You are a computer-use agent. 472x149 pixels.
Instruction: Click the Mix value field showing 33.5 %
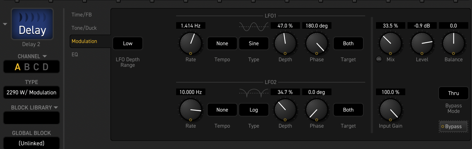point(390,26)
